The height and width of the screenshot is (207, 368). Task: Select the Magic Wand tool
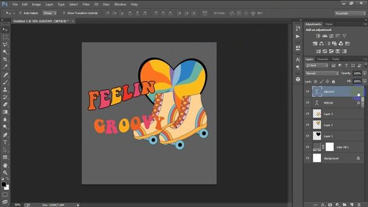pyautogui.click(x=5, y=52)
